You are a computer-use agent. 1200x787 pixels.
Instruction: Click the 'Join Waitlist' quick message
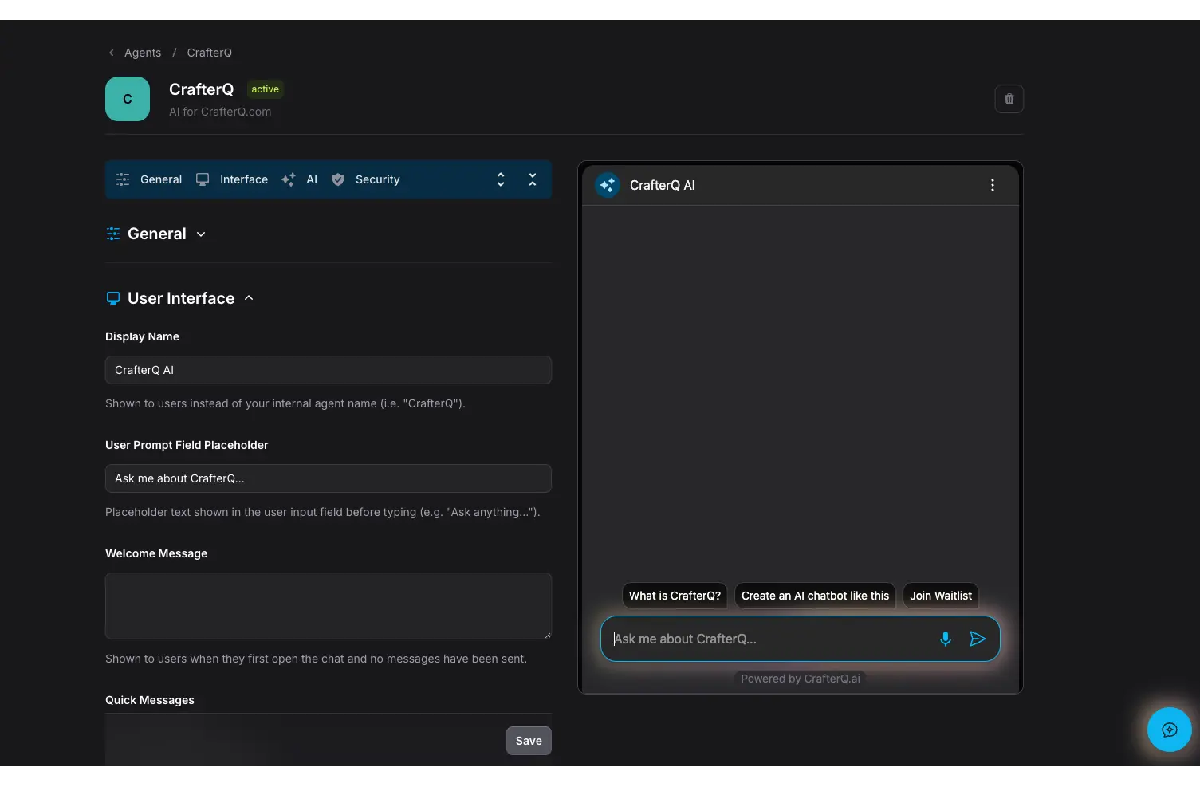941,596
